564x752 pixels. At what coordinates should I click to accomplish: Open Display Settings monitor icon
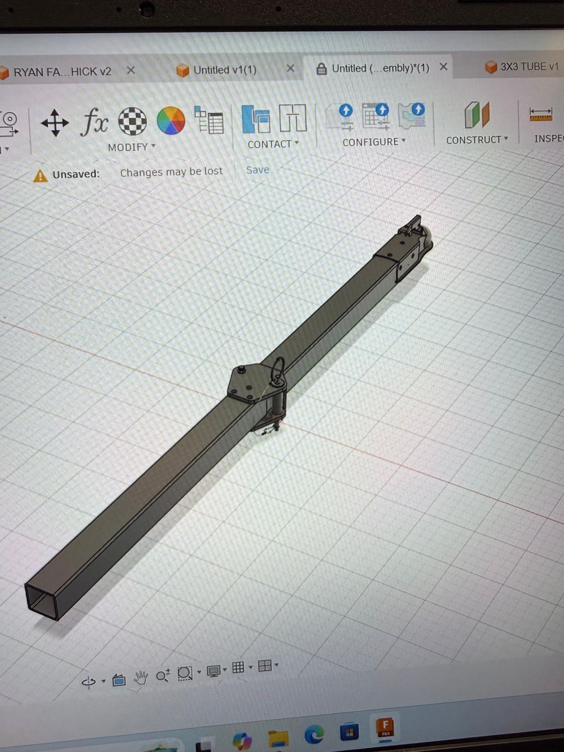coord(214,670)
